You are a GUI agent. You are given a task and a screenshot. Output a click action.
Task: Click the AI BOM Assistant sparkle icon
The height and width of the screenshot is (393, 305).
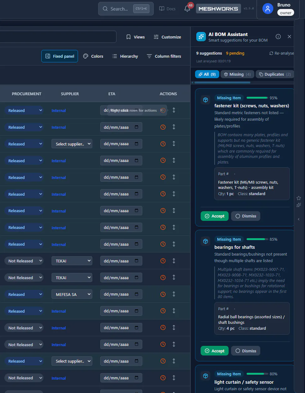[x=201, y=37]
